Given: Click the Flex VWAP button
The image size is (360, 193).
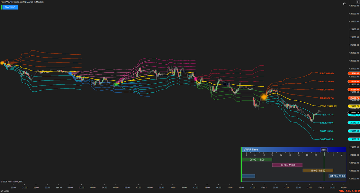Looking at the screenshot, I should tap(10, 7).
